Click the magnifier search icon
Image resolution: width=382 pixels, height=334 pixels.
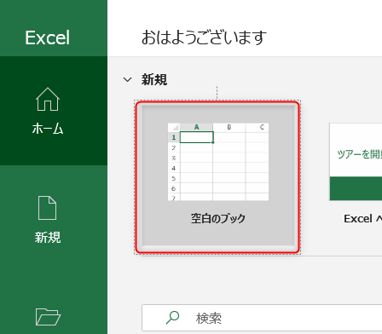pos(172,318)
